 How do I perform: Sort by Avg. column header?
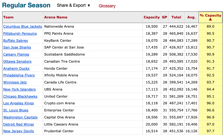tap(191, 17)
